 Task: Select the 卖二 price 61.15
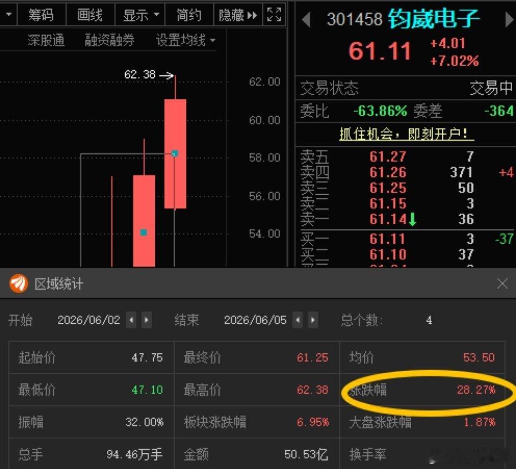point(388,203)
